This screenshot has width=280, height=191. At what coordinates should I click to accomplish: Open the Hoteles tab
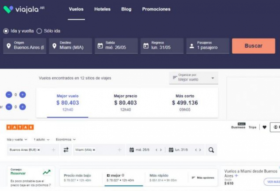tap(102, 9)
